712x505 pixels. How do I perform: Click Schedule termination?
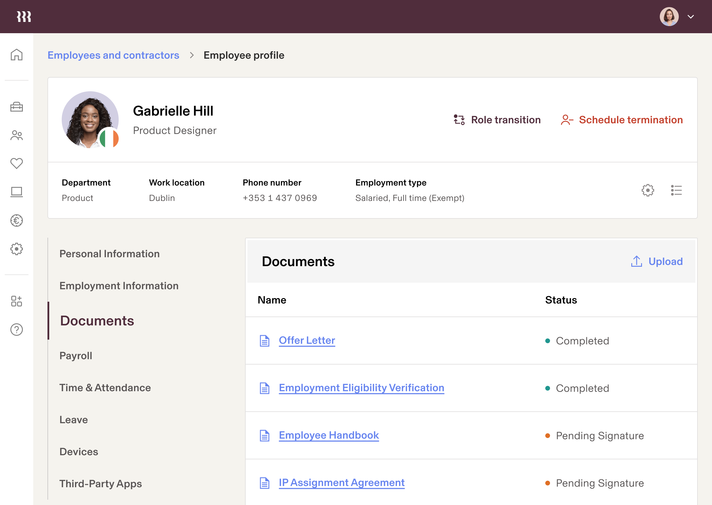tap(630, 120)
